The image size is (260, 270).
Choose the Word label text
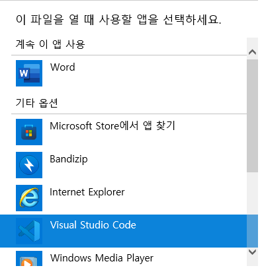(63, 67)
